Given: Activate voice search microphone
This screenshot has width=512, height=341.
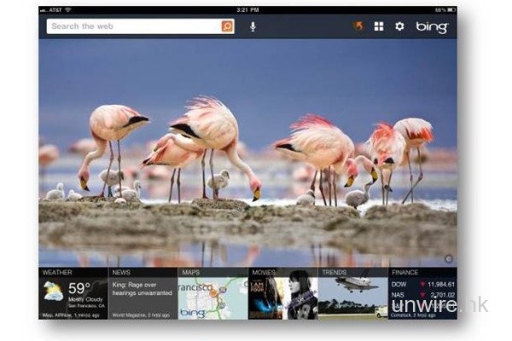Looking at the screenshot, I should 253,26.
